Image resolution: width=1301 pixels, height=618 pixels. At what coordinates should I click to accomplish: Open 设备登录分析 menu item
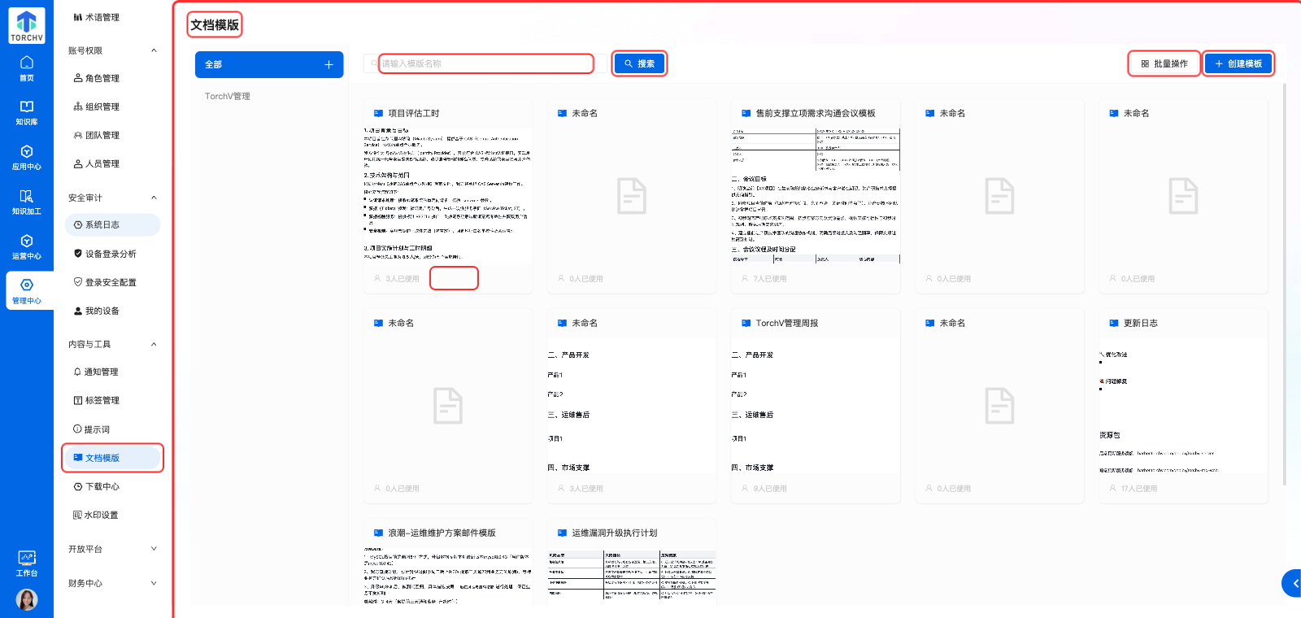105,254
